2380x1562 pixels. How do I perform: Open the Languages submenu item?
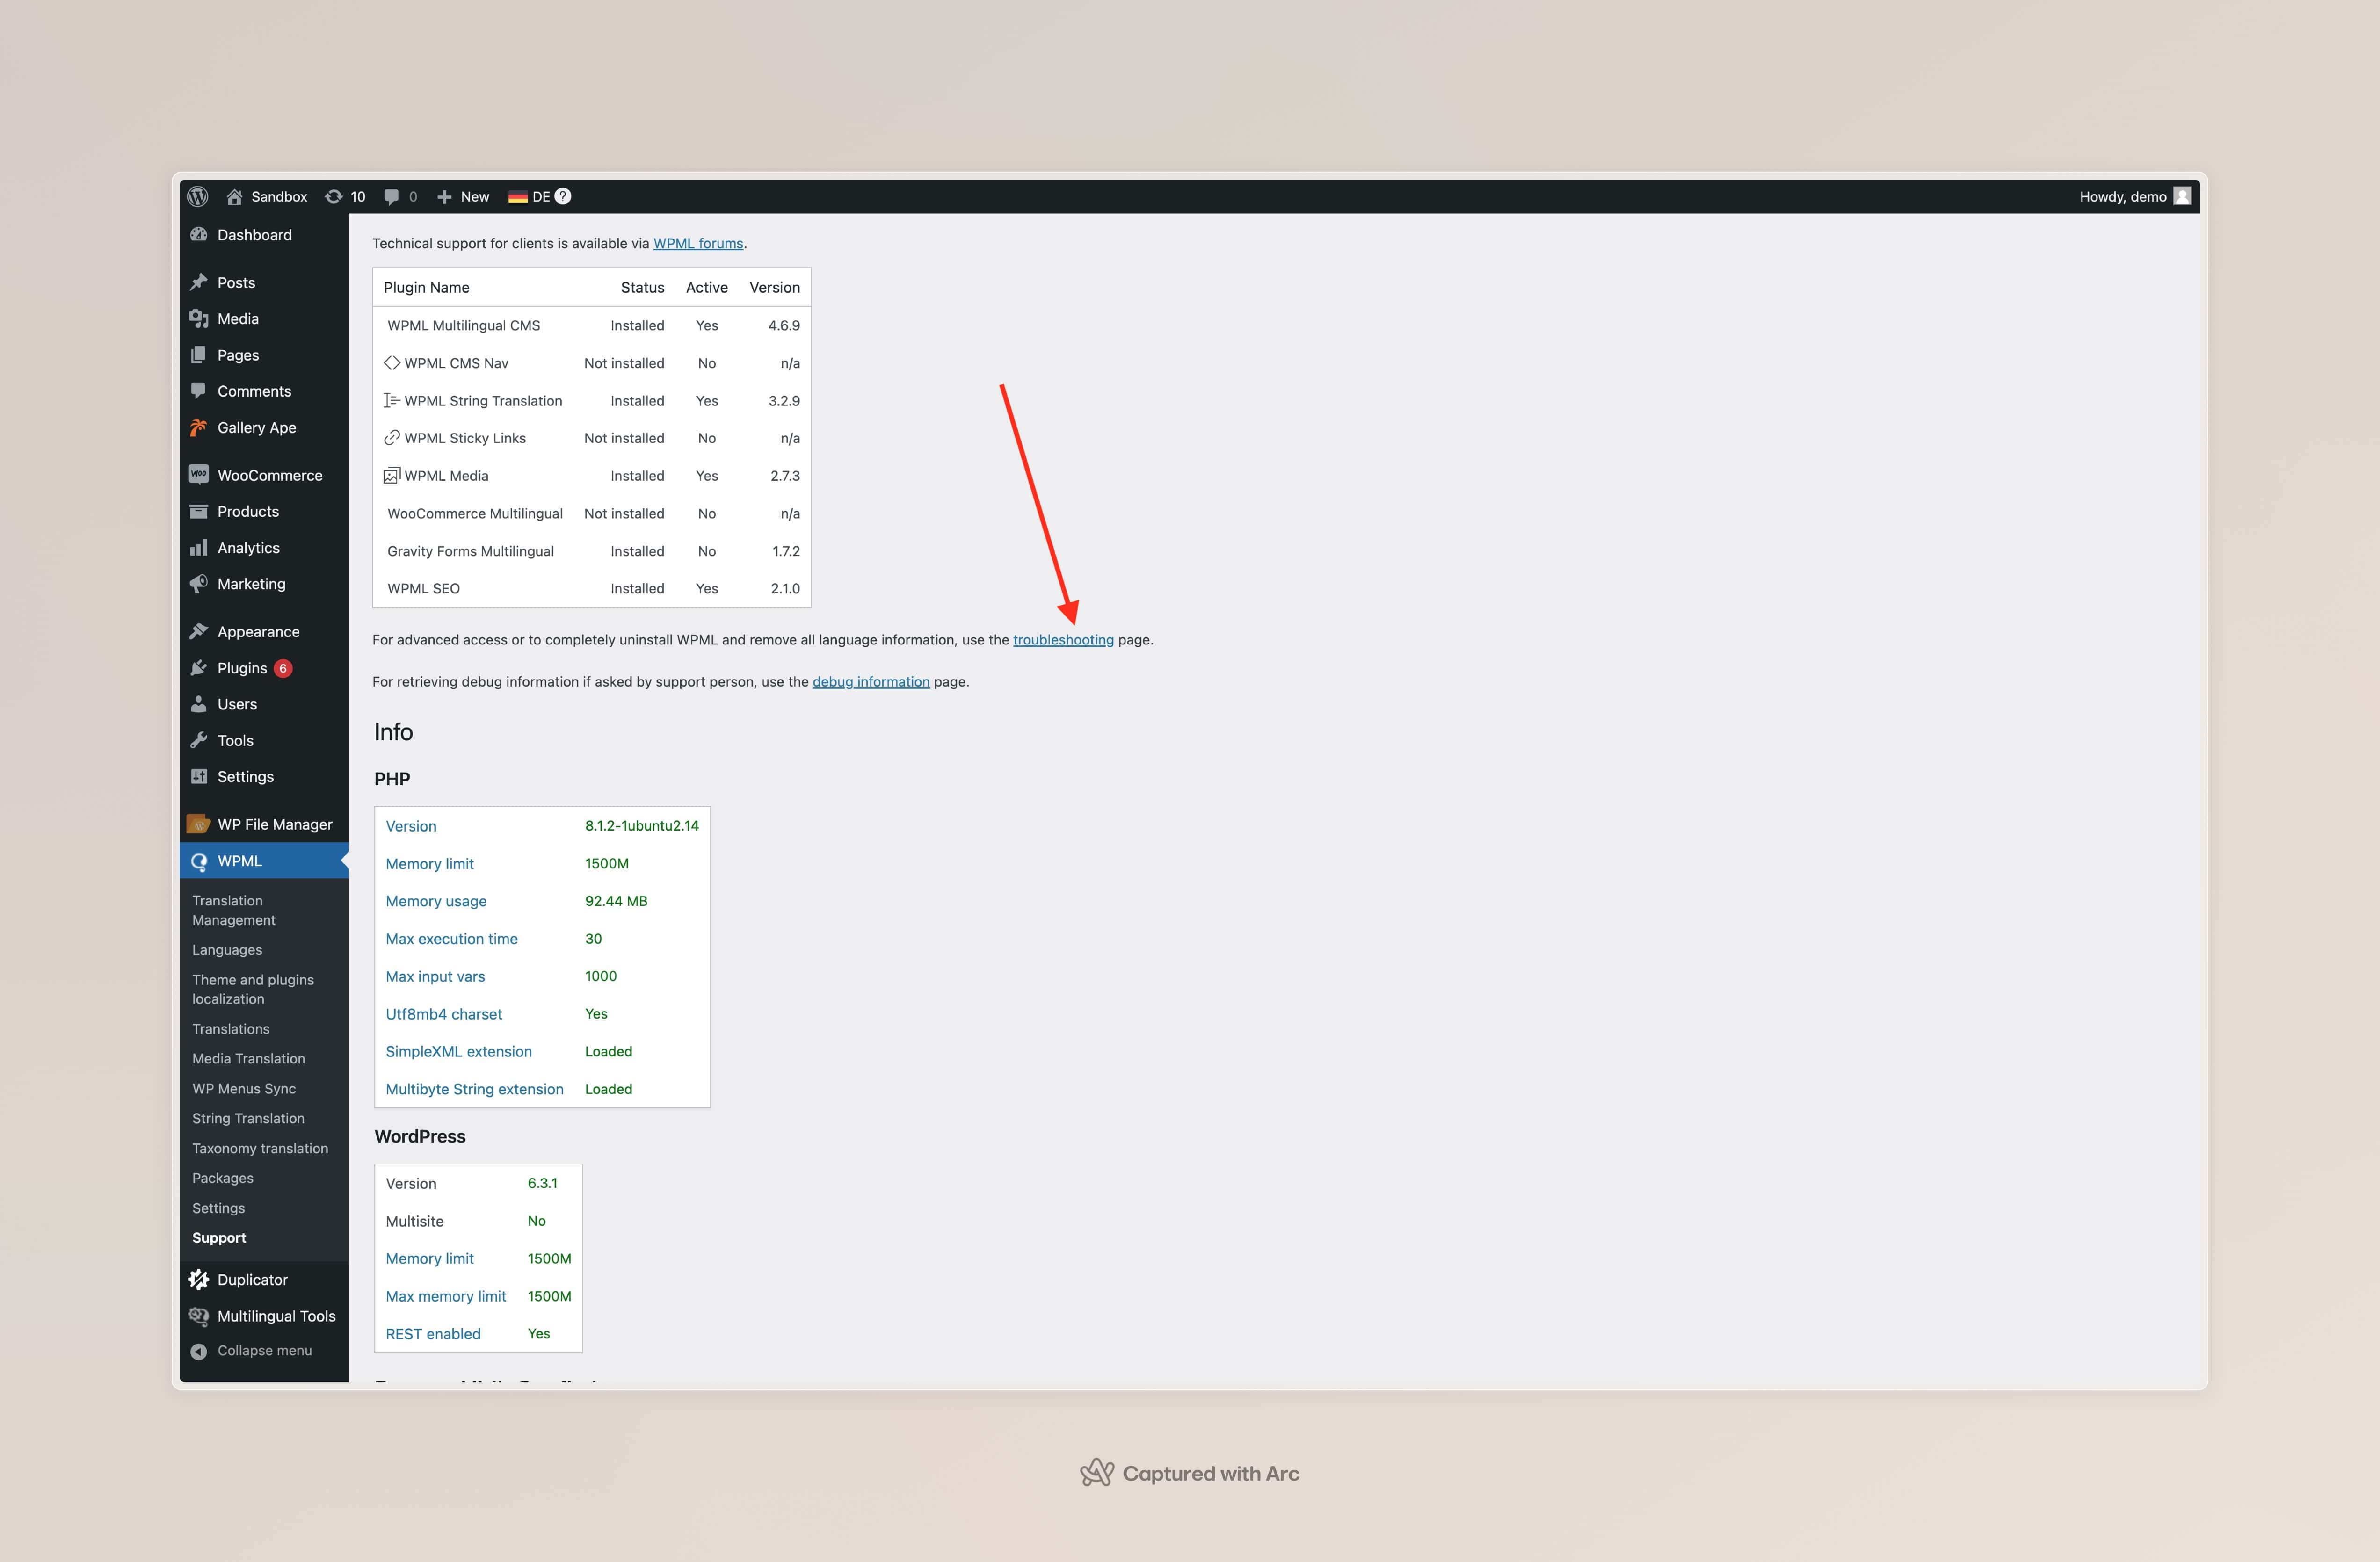pos(227,949)
